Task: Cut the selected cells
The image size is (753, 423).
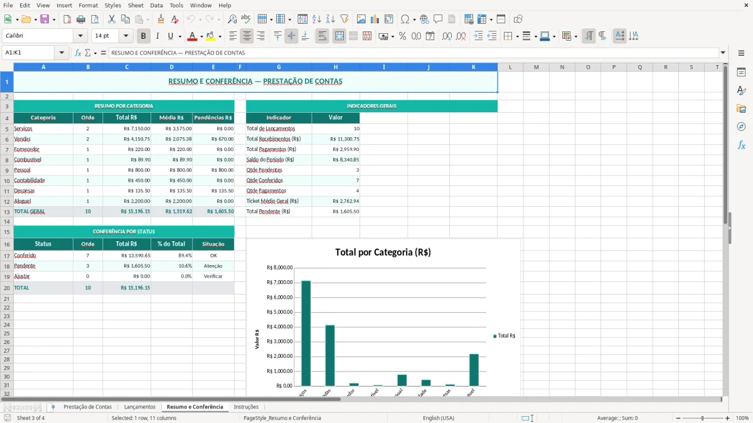Action: coord(112,19)
